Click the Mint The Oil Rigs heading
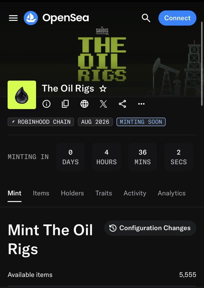204x288 pixels. (50, 239)
